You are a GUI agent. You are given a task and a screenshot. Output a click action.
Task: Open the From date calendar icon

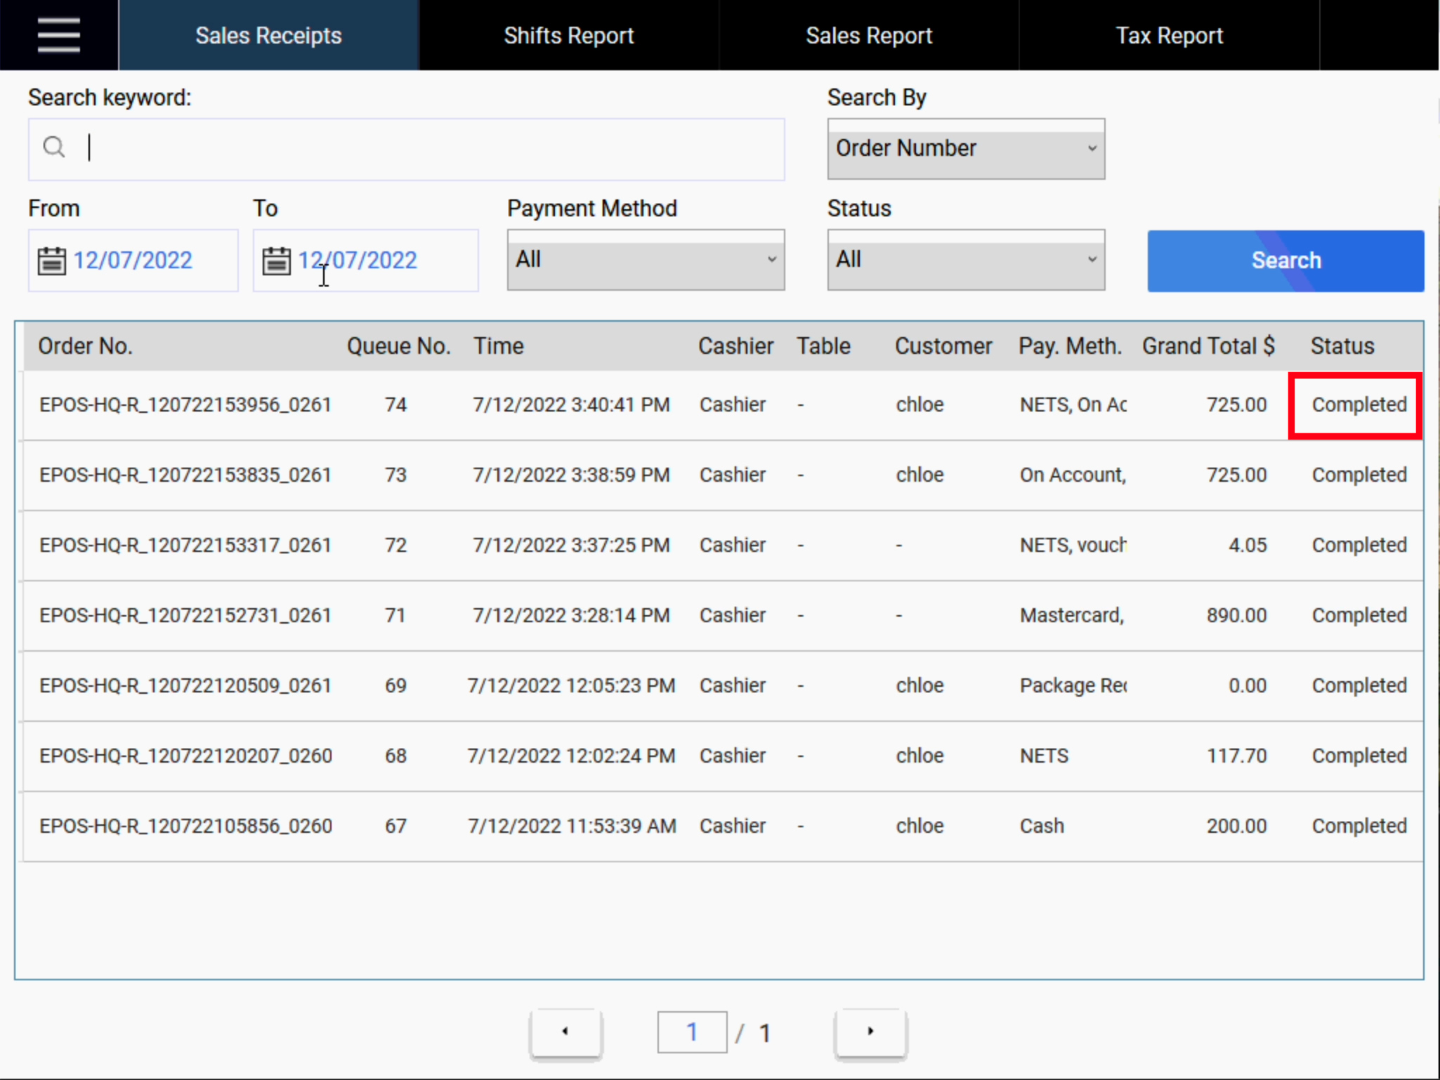51,261
